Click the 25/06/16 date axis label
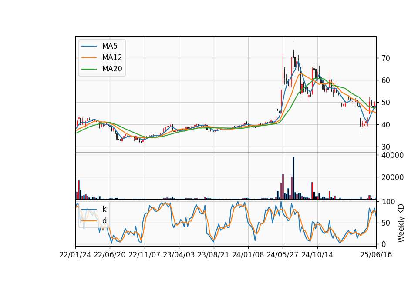This screenshot has width=418, height=300. click(x=376, y=255)
